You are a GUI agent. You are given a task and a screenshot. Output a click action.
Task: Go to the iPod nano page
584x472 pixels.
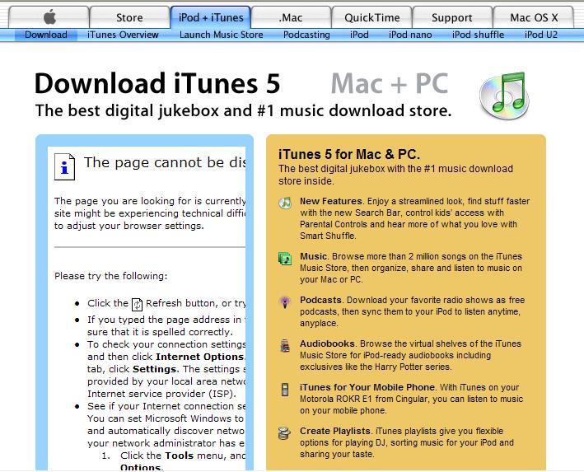[410, 35]
